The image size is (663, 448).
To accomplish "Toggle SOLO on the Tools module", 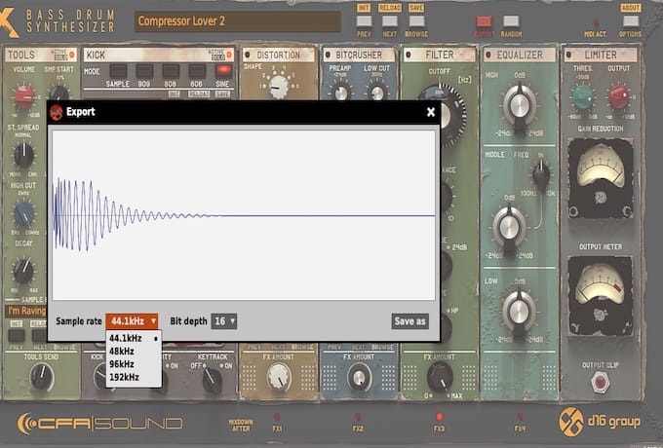I will click(60, 57).
